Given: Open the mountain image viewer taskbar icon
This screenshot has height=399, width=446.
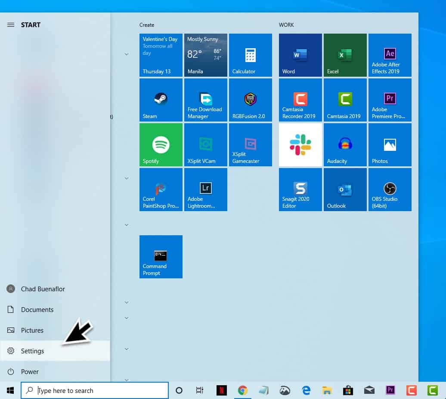Looking at the screenshot, I should coord(285,390).
